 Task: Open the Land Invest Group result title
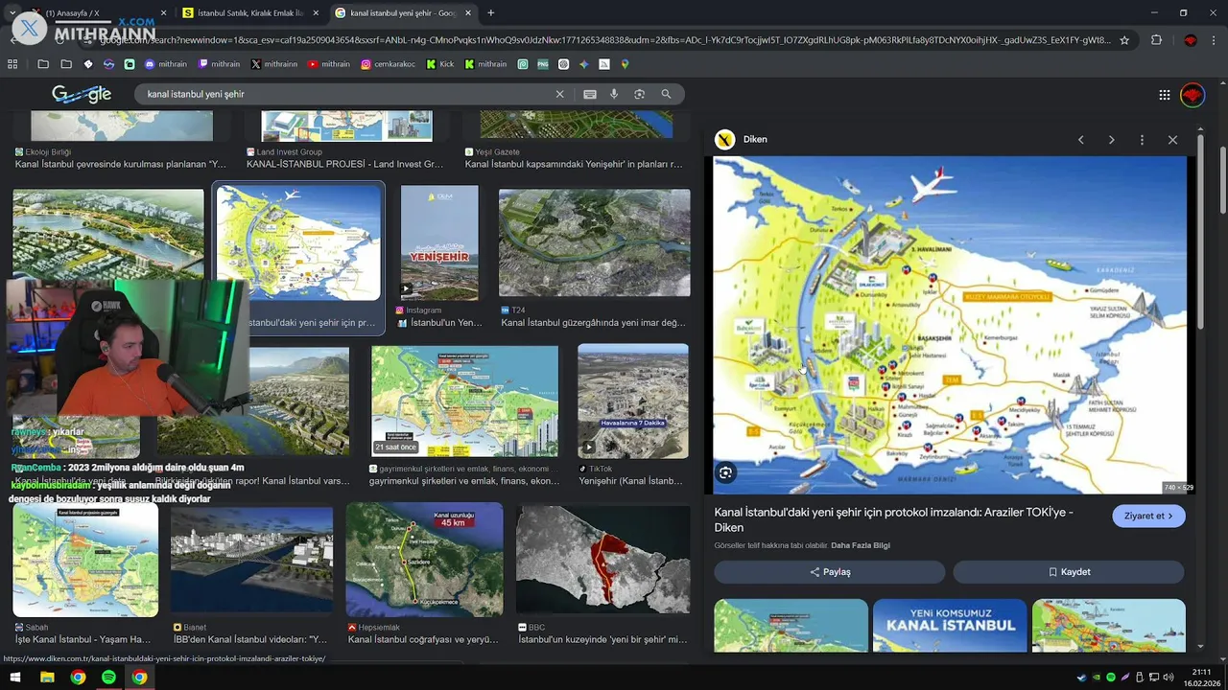(x=344, y=164)
